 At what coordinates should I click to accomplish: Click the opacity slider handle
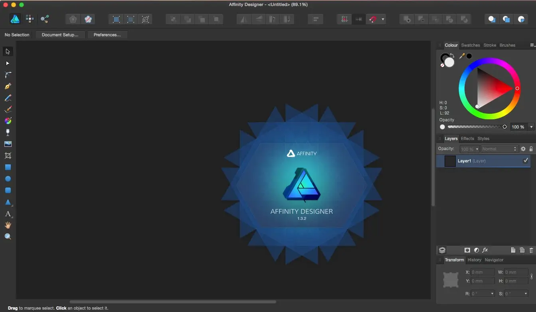504,127
